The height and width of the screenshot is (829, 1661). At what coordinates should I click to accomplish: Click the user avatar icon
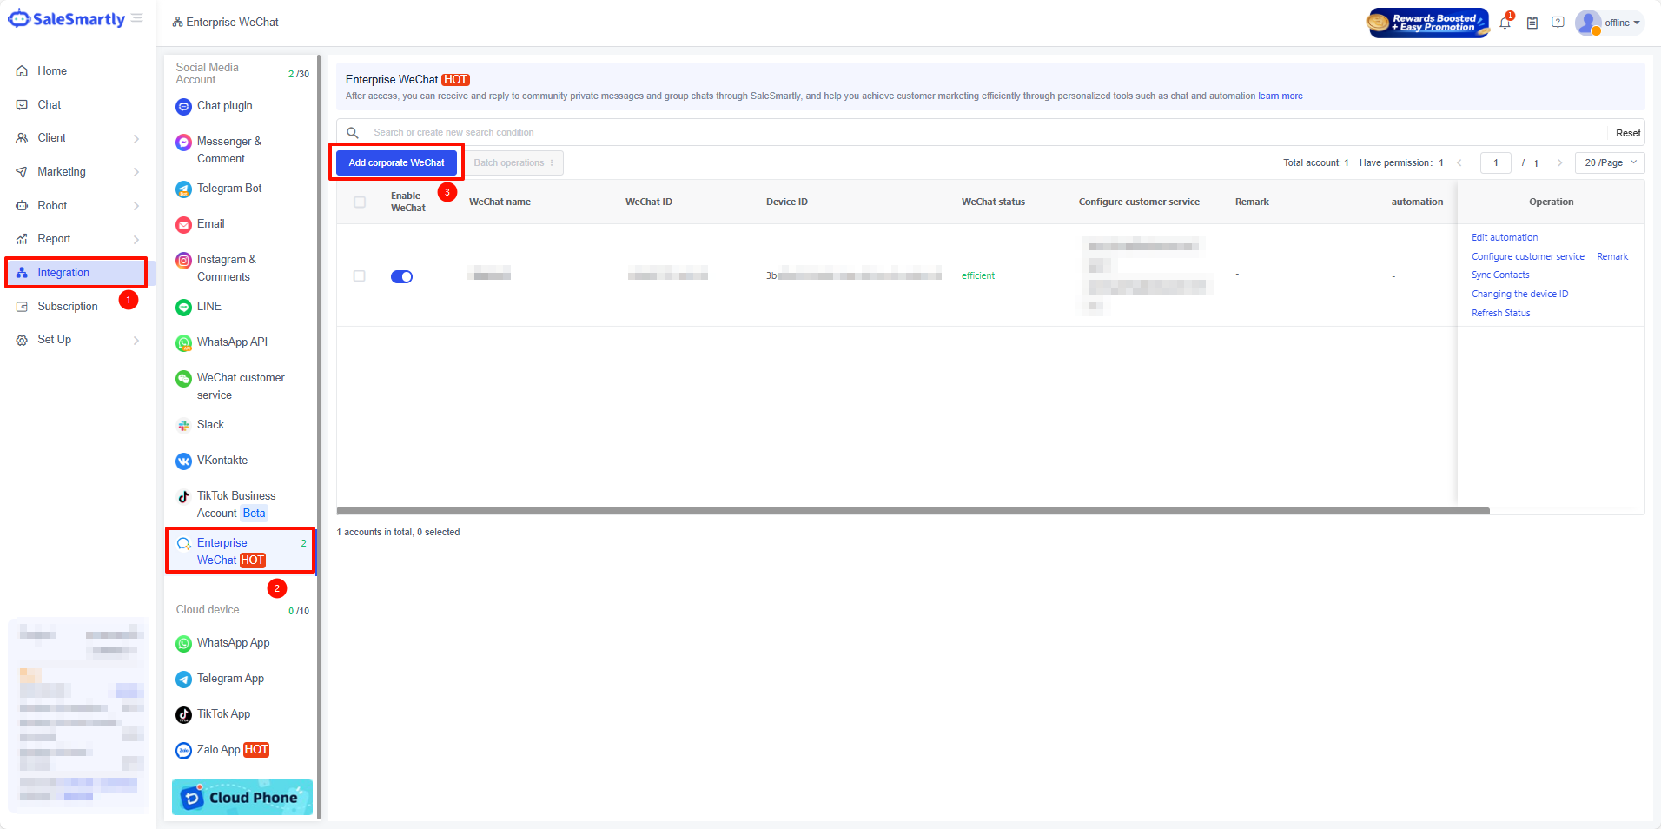(x=1588, y=23)
